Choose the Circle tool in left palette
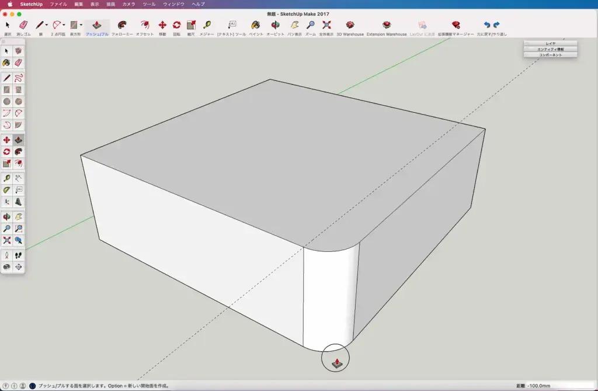This screenshot has height=391, width=598. click(6, 102)
